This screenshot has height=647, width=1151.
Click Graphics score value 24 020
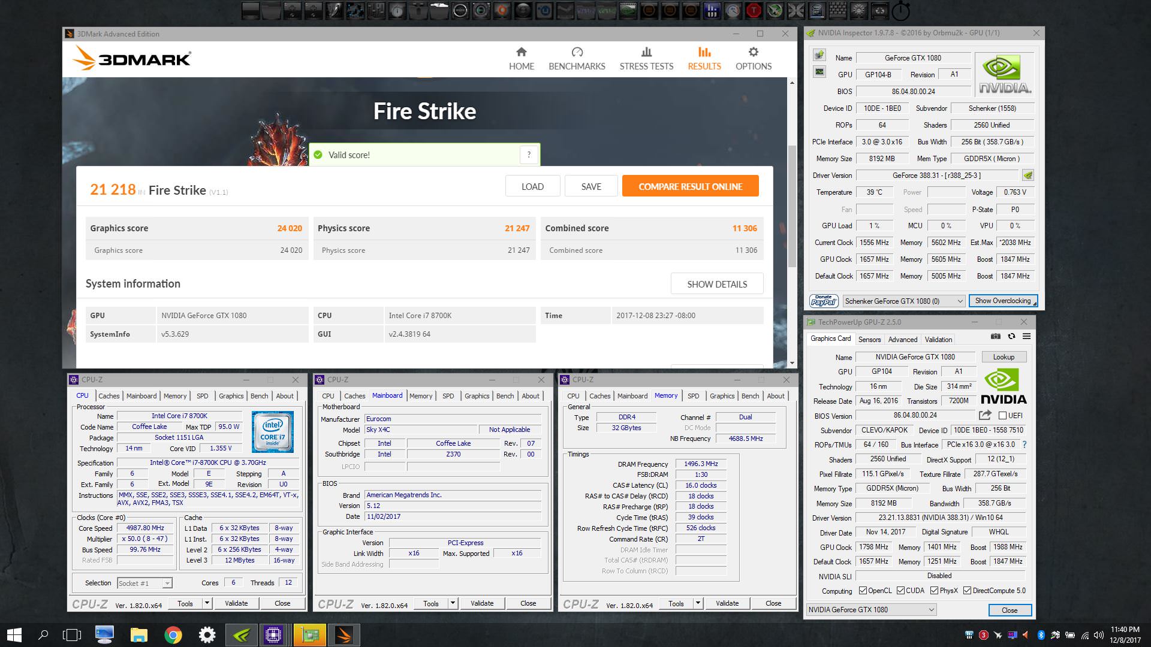[290, 228]
